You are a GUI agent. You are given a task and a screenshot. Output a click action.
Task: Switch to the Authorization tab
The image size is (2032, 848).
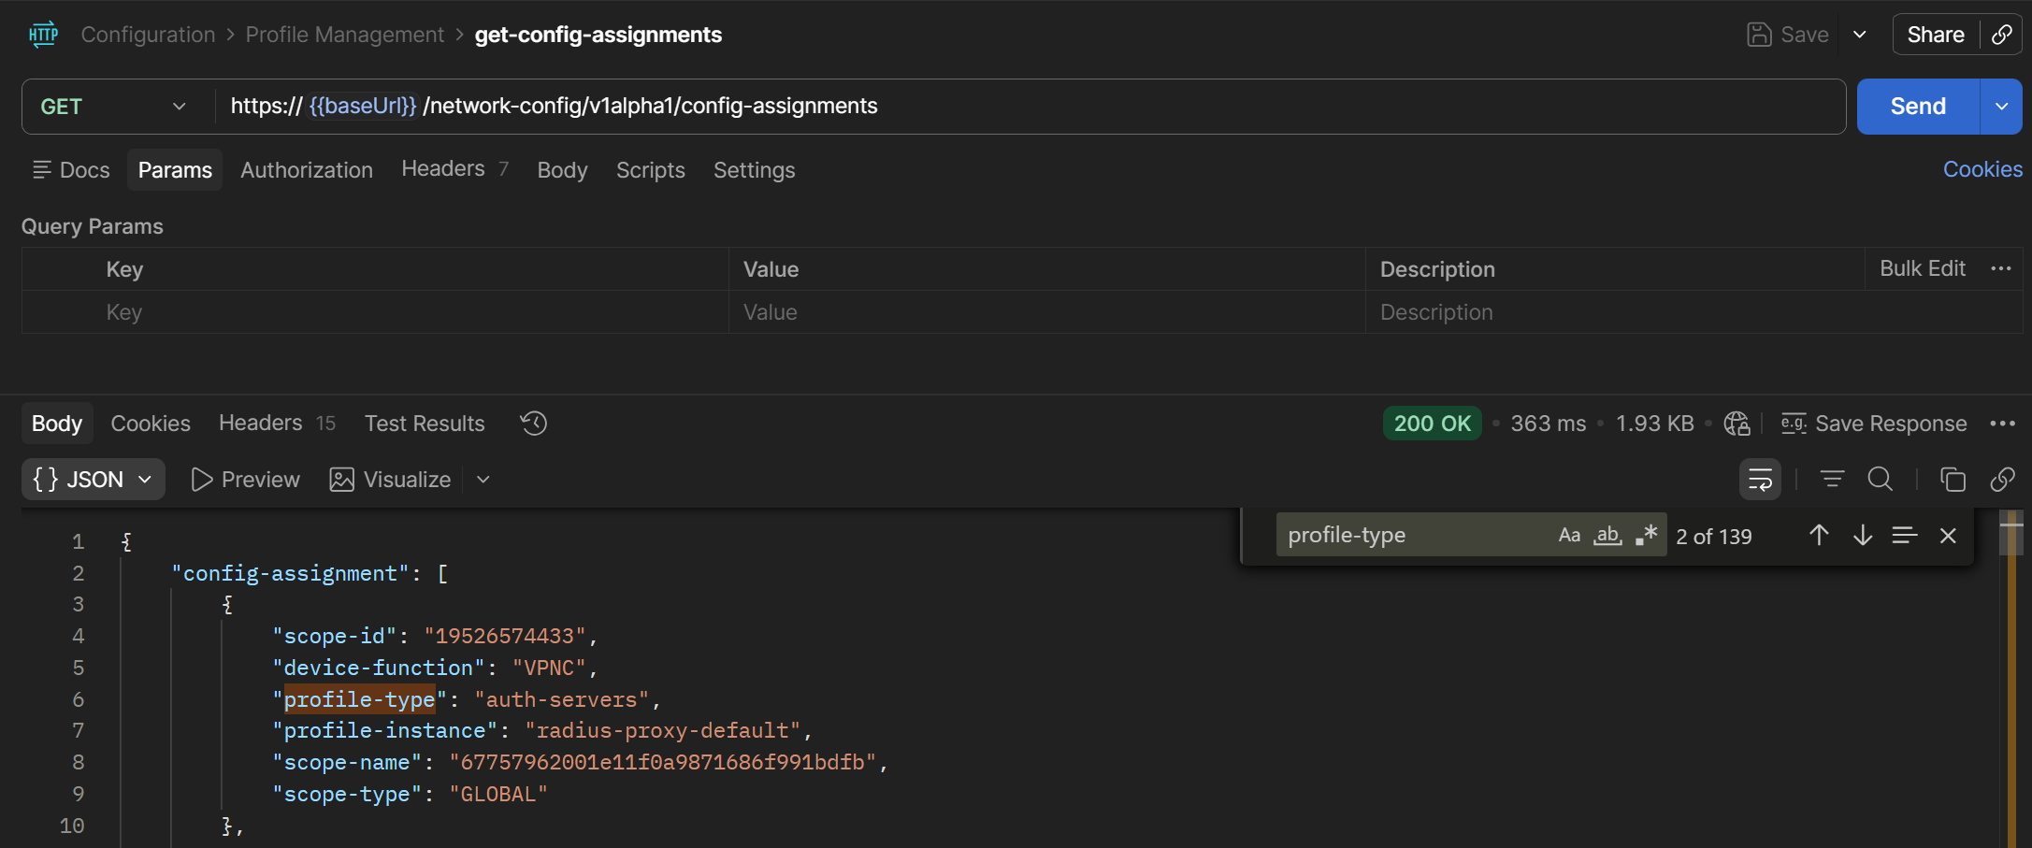click(x=306, y=170)
